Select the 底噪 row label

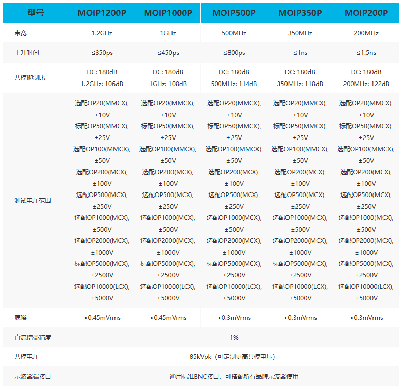(20, 318)
